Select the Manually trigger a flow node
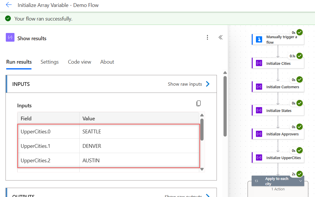The width and height of the screenshot is (315, 197). [x=278, y=39]
